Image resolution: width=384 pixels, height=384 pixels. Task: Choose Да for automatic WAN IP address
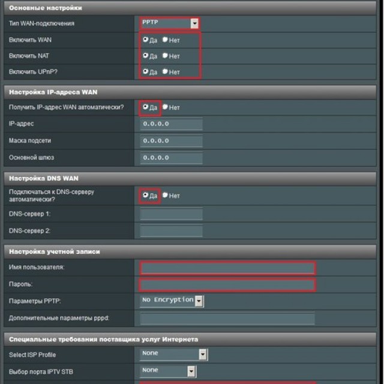point(145,107)
